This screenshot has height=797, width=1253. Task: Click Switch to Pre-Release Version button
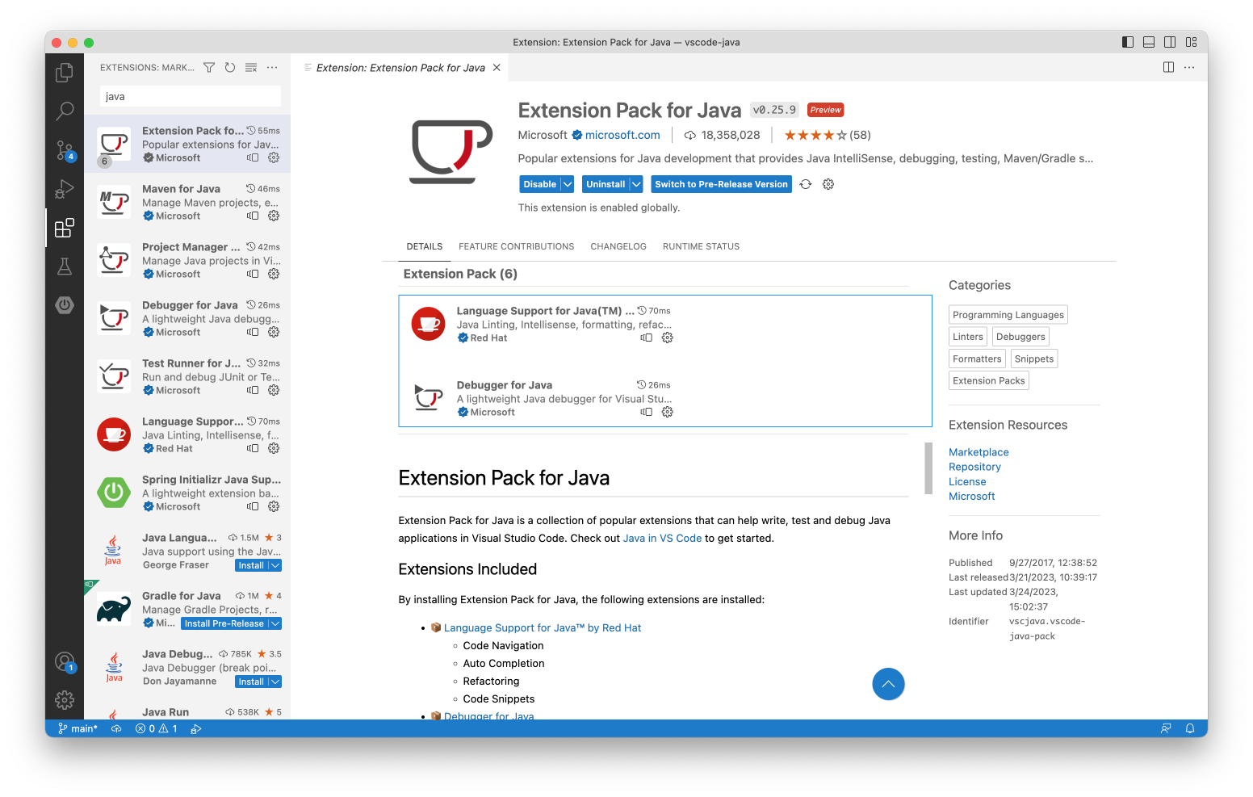pyautogui.click(x=721, y=184)
